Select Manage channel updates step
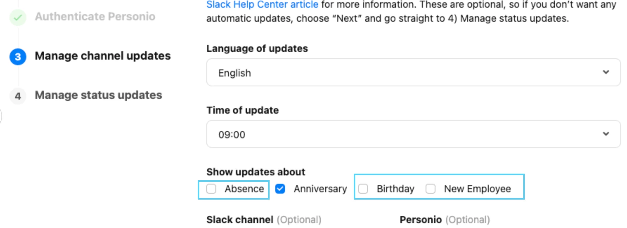 coord(103,56)
